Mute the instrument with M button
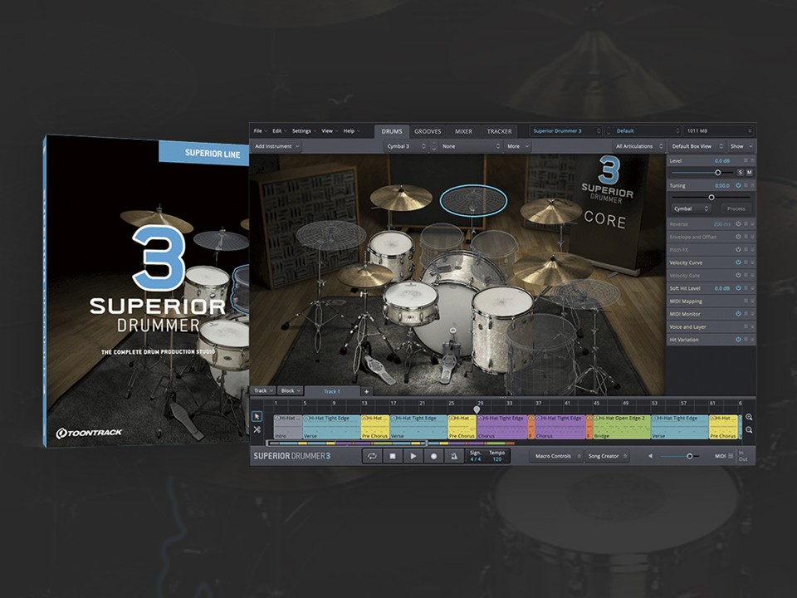This screenshot has height=598, width=797. (x=749, y=173)
